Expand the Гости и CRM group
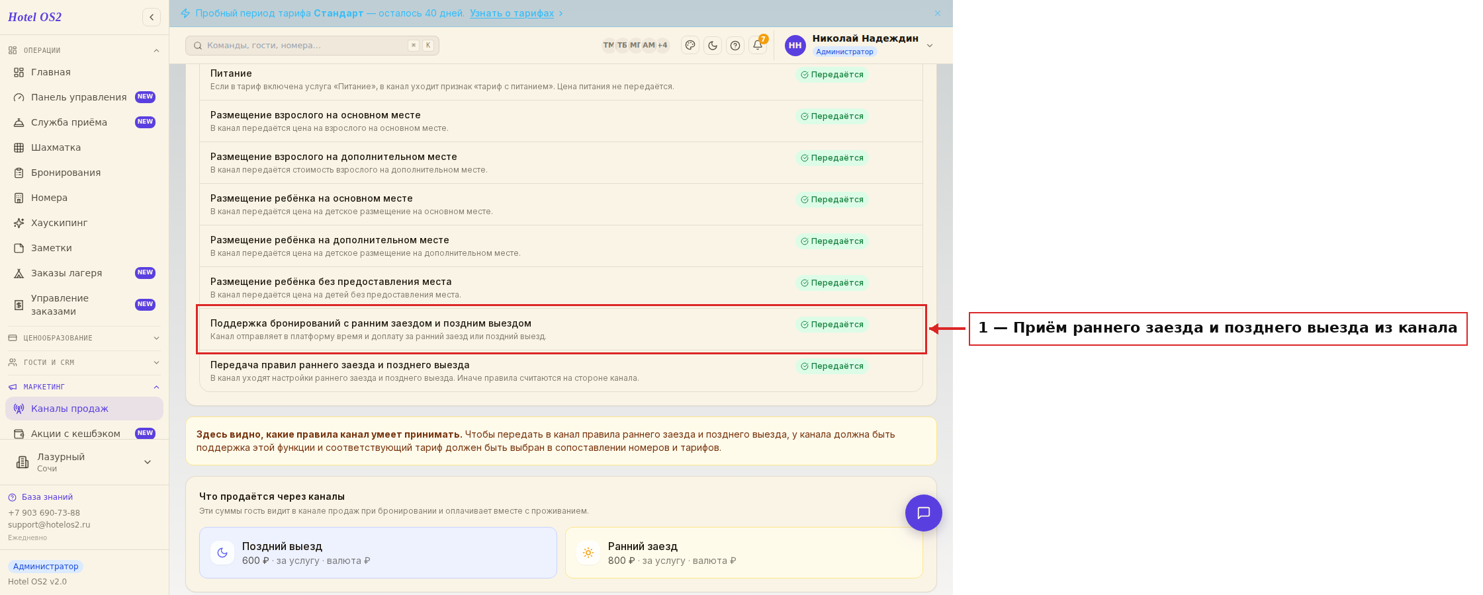Viewport: 1483px width, 595px height. (x=84, y=362)
